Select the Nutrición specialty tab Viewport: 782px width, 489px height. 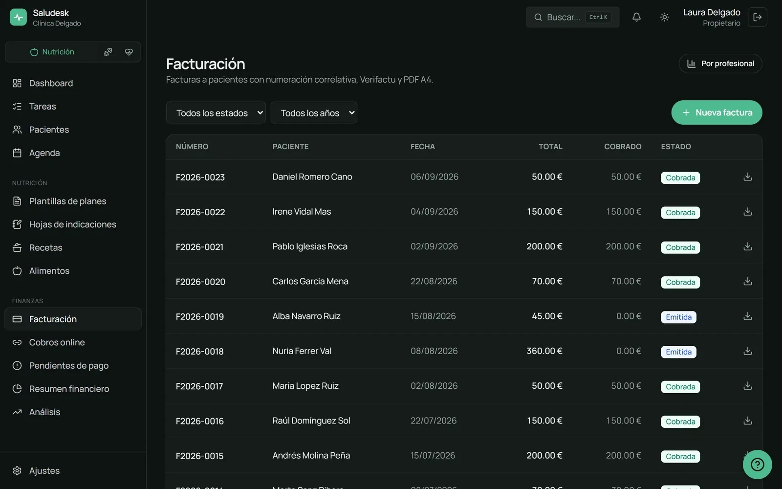[52, 52]
